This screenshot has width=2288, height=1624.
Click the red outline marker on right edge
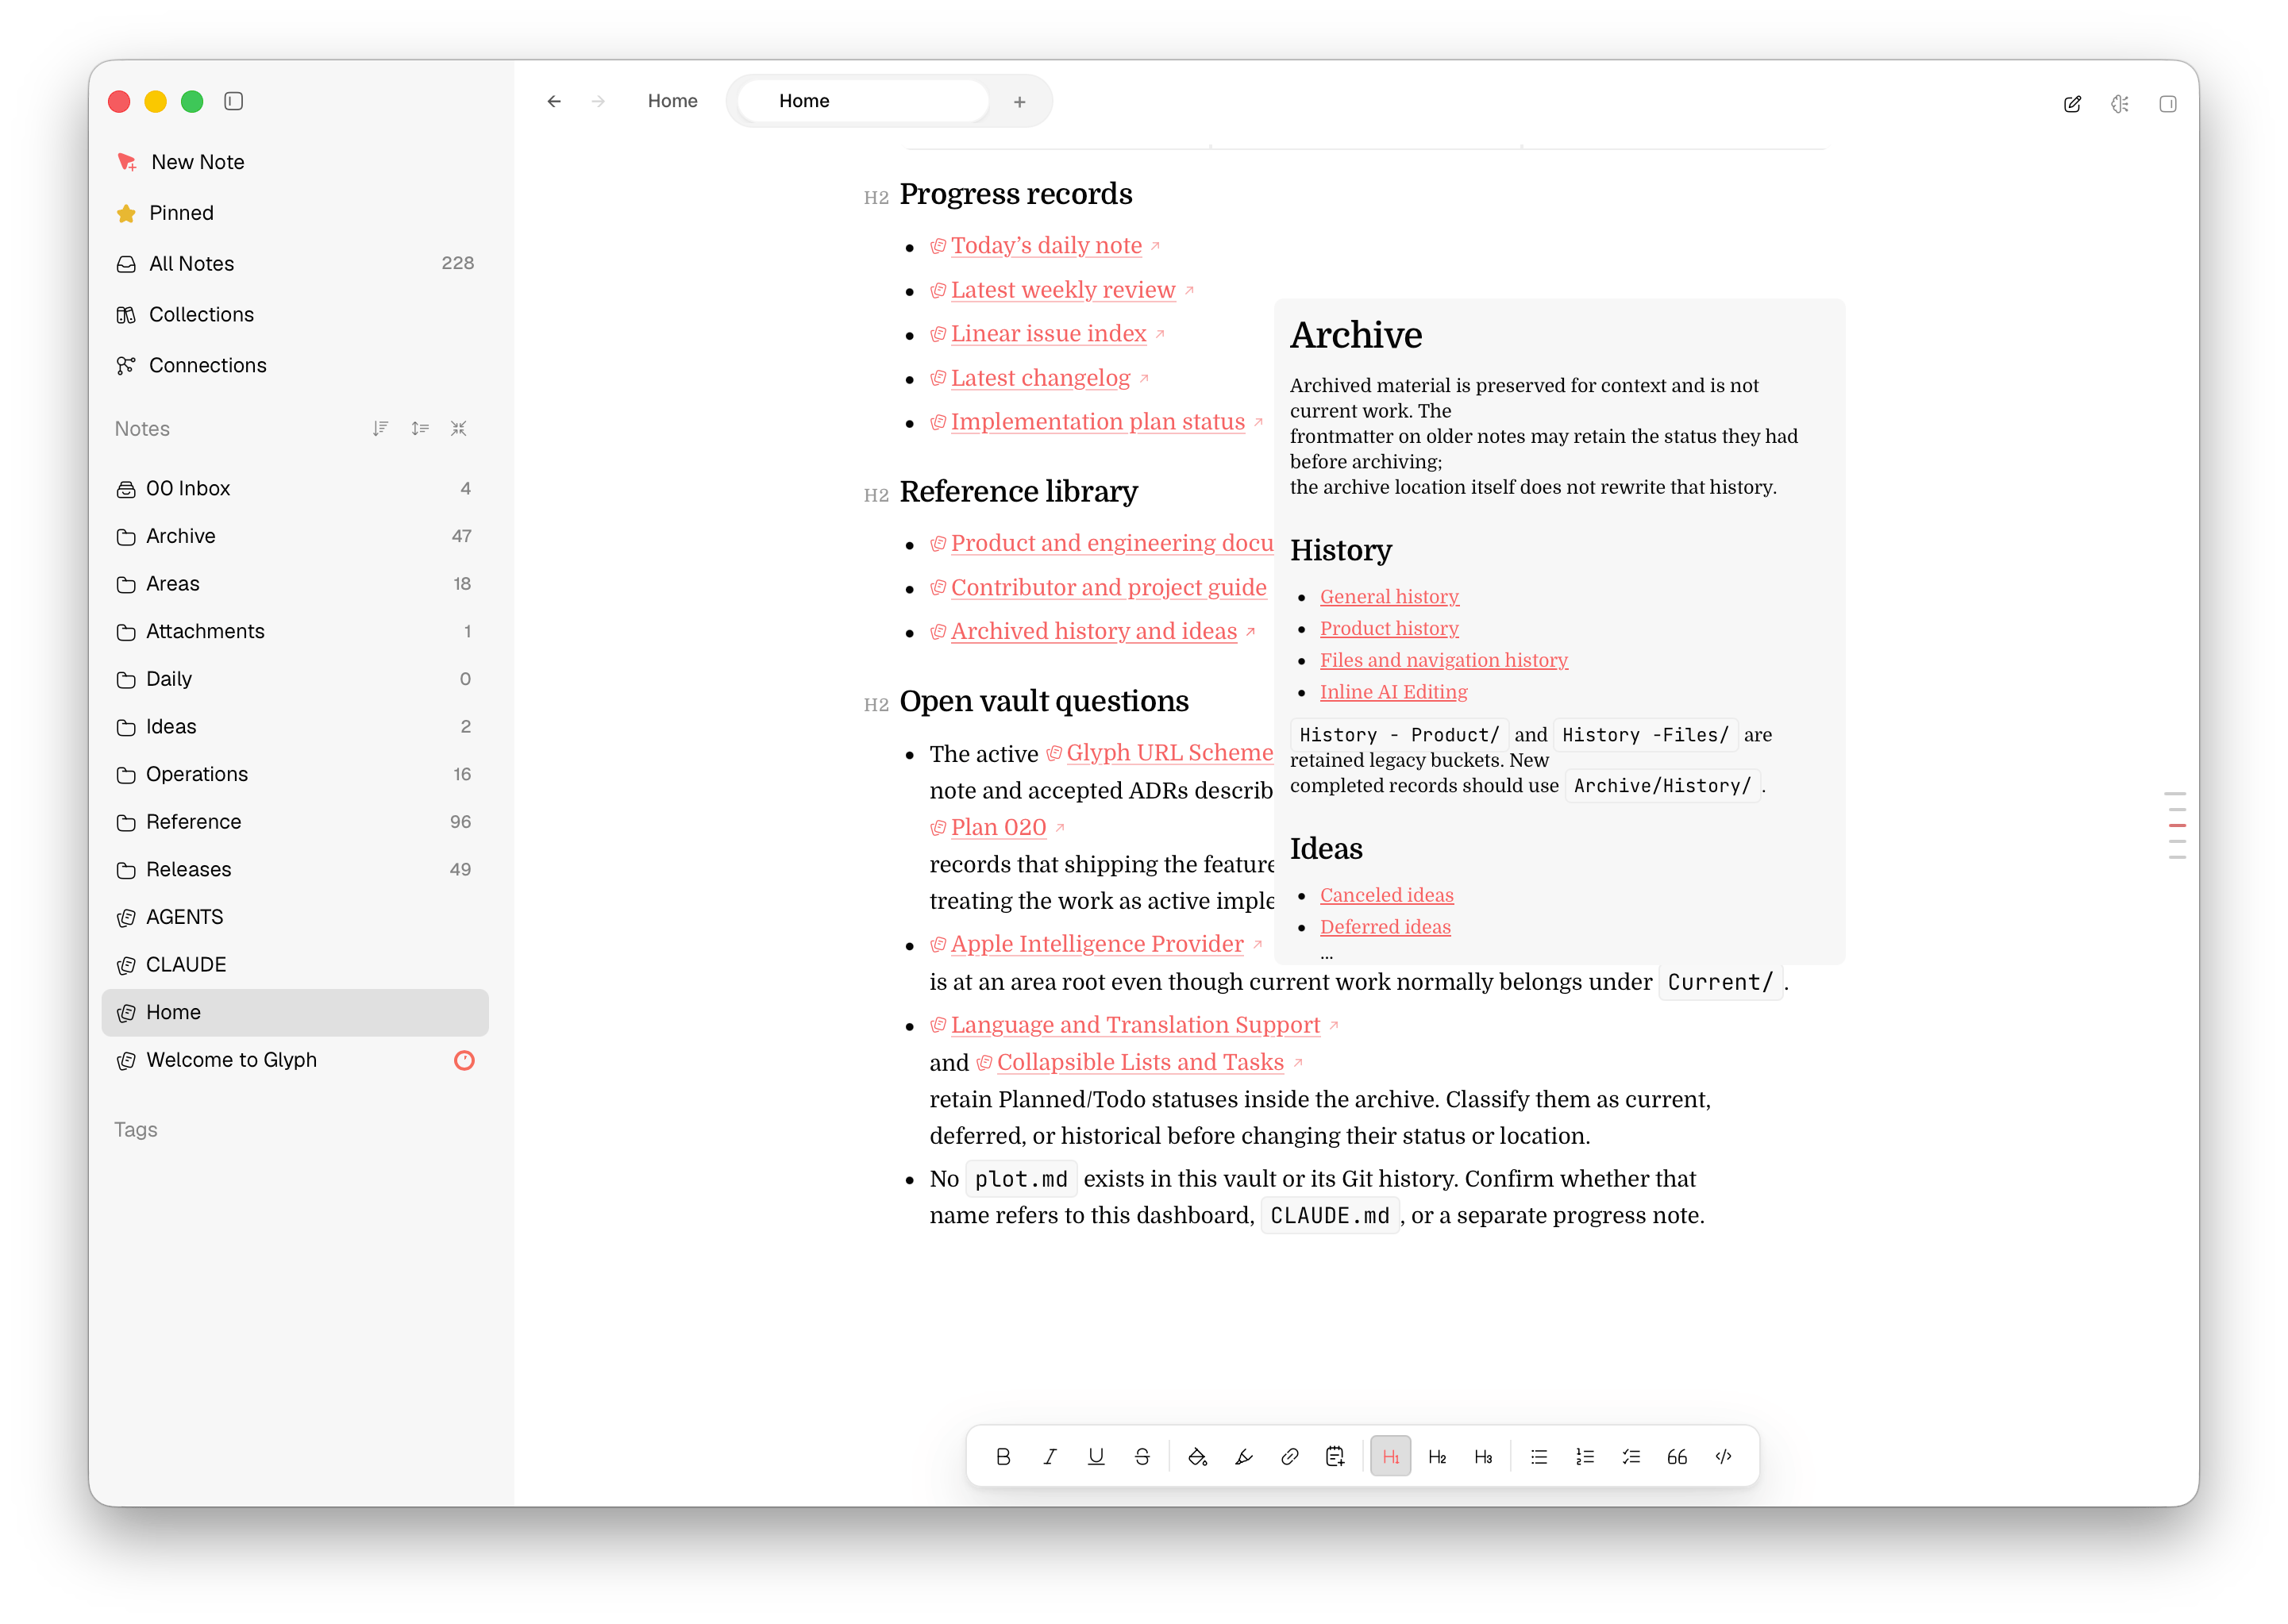[x=2177, y=825]
